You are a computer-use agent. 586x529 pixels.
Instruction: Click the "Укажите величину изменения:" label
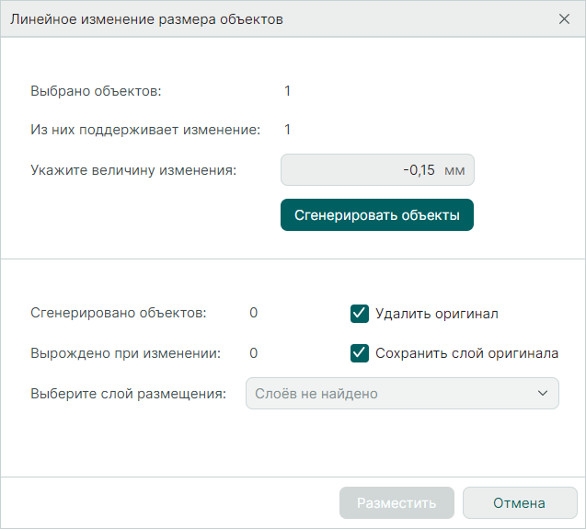[133, 170]
